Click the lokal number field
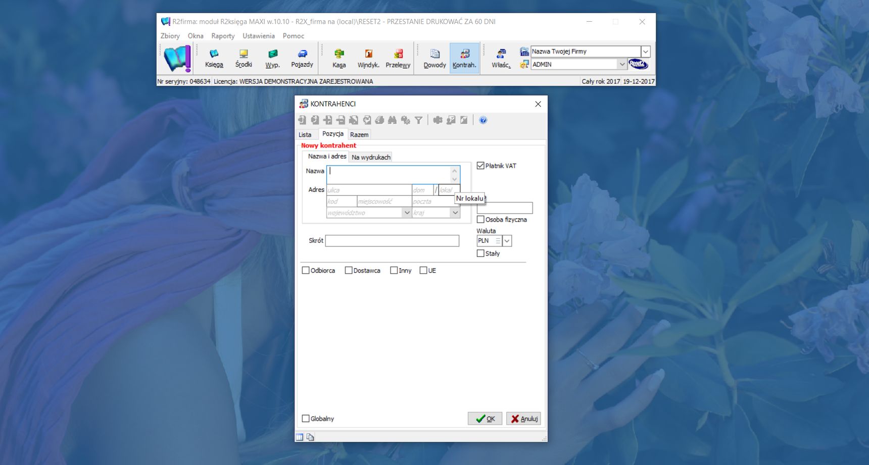This screenshot has width=869, height=465. pyautogui.click(x=449, y=190)
